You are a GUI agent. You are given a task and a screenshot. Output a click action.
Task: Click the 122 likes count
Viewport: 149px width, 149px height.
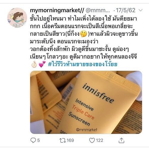(100, 140)
